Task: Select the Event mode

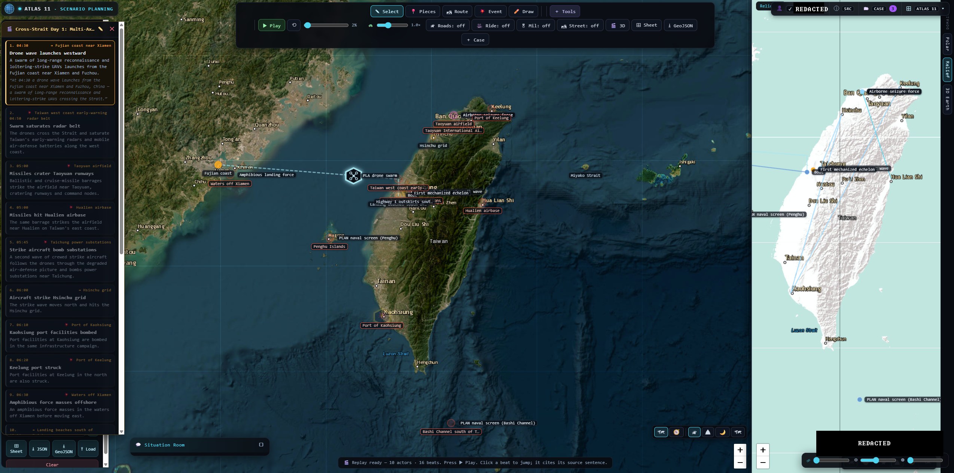Action: (491, 11)
